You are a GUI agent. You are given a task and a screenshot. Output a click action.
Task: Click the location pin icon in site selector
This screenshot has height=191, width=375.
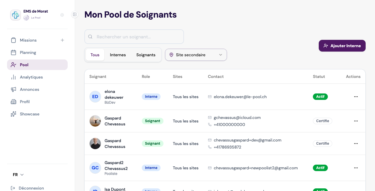pyautogui.click(x=171, y=55)
